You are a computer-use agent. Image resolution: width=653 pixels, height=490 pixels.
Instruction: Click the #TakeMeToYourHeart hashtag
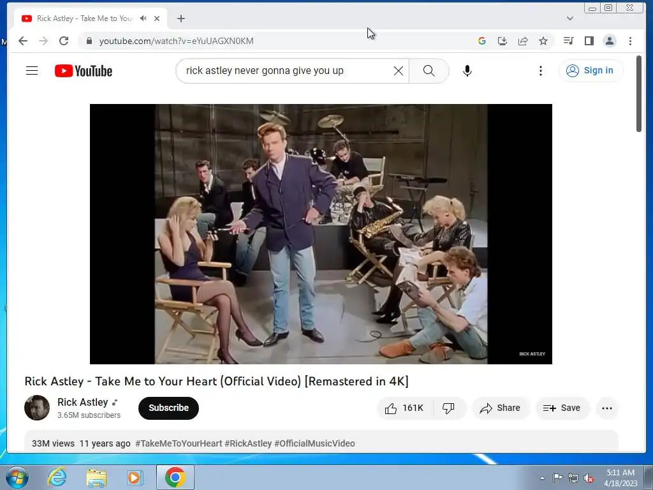(x=179, y=443)
